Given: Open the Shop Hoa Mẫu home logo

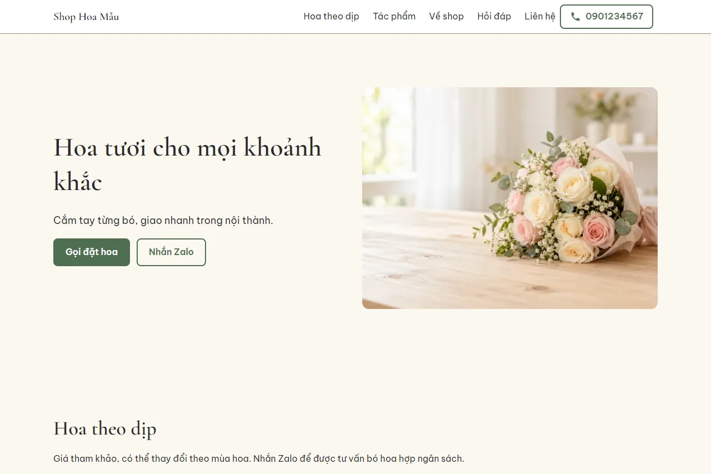Looking at the screenshot, I should coord(86,17).
